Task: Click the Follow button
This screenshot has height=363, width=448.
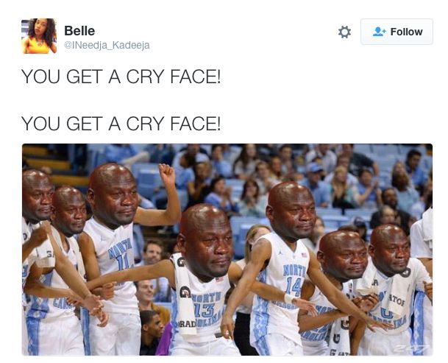Action: tap(397, 32)
